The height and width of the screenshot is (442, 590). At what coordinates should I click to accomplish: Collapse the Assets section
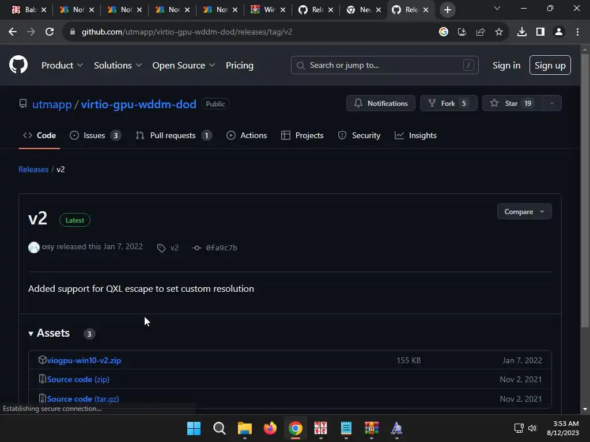[50, 333]
